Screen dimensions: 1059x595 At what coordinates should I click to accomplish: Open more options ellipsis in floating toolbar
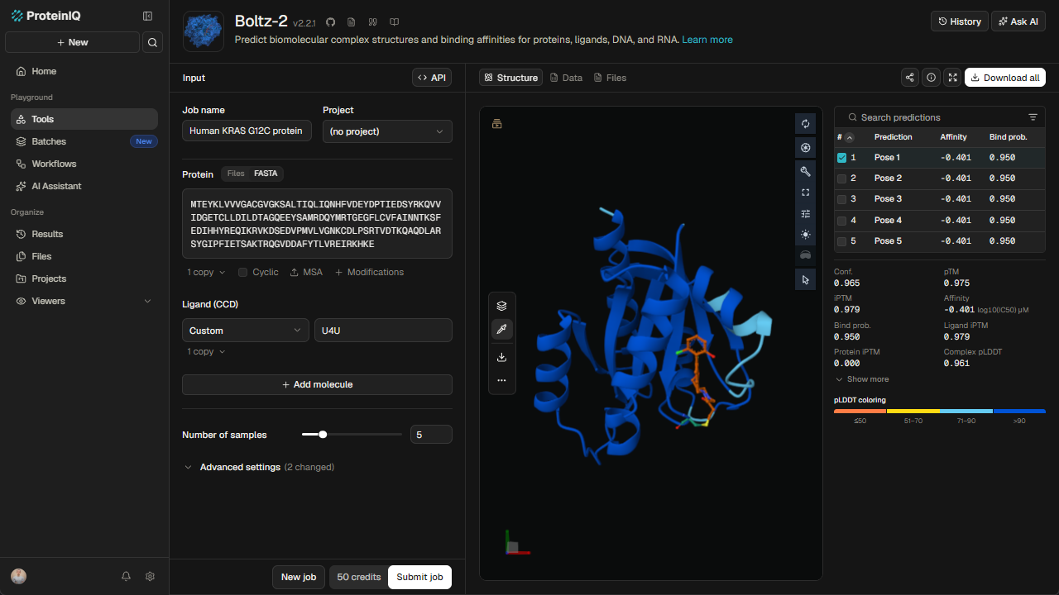pos(501,380)
